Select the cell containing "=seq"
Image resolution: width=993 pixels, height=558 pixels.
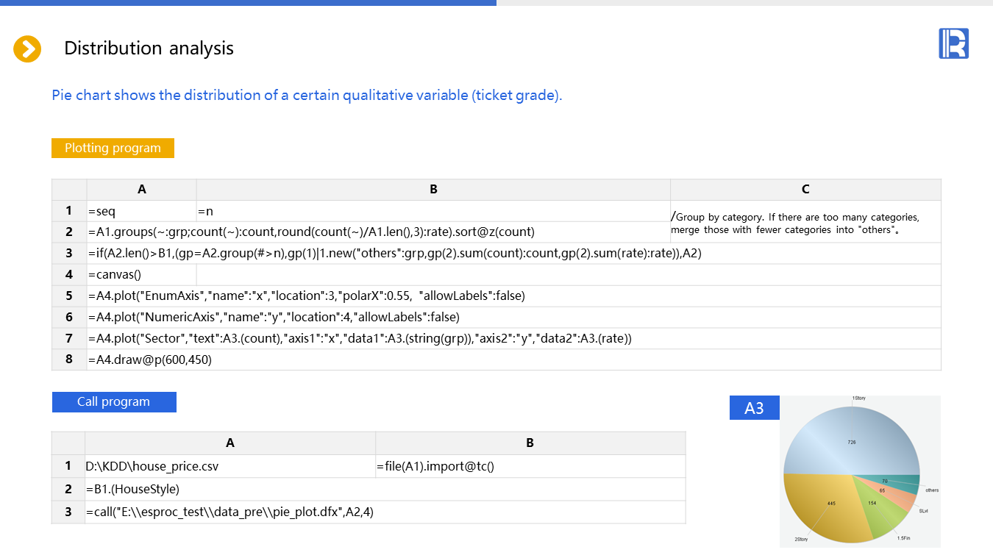pyautogui.click(x=141, y=212)
